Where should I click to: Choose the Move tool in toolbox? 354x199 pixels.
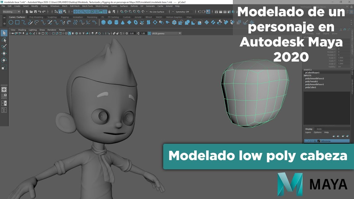4,53
